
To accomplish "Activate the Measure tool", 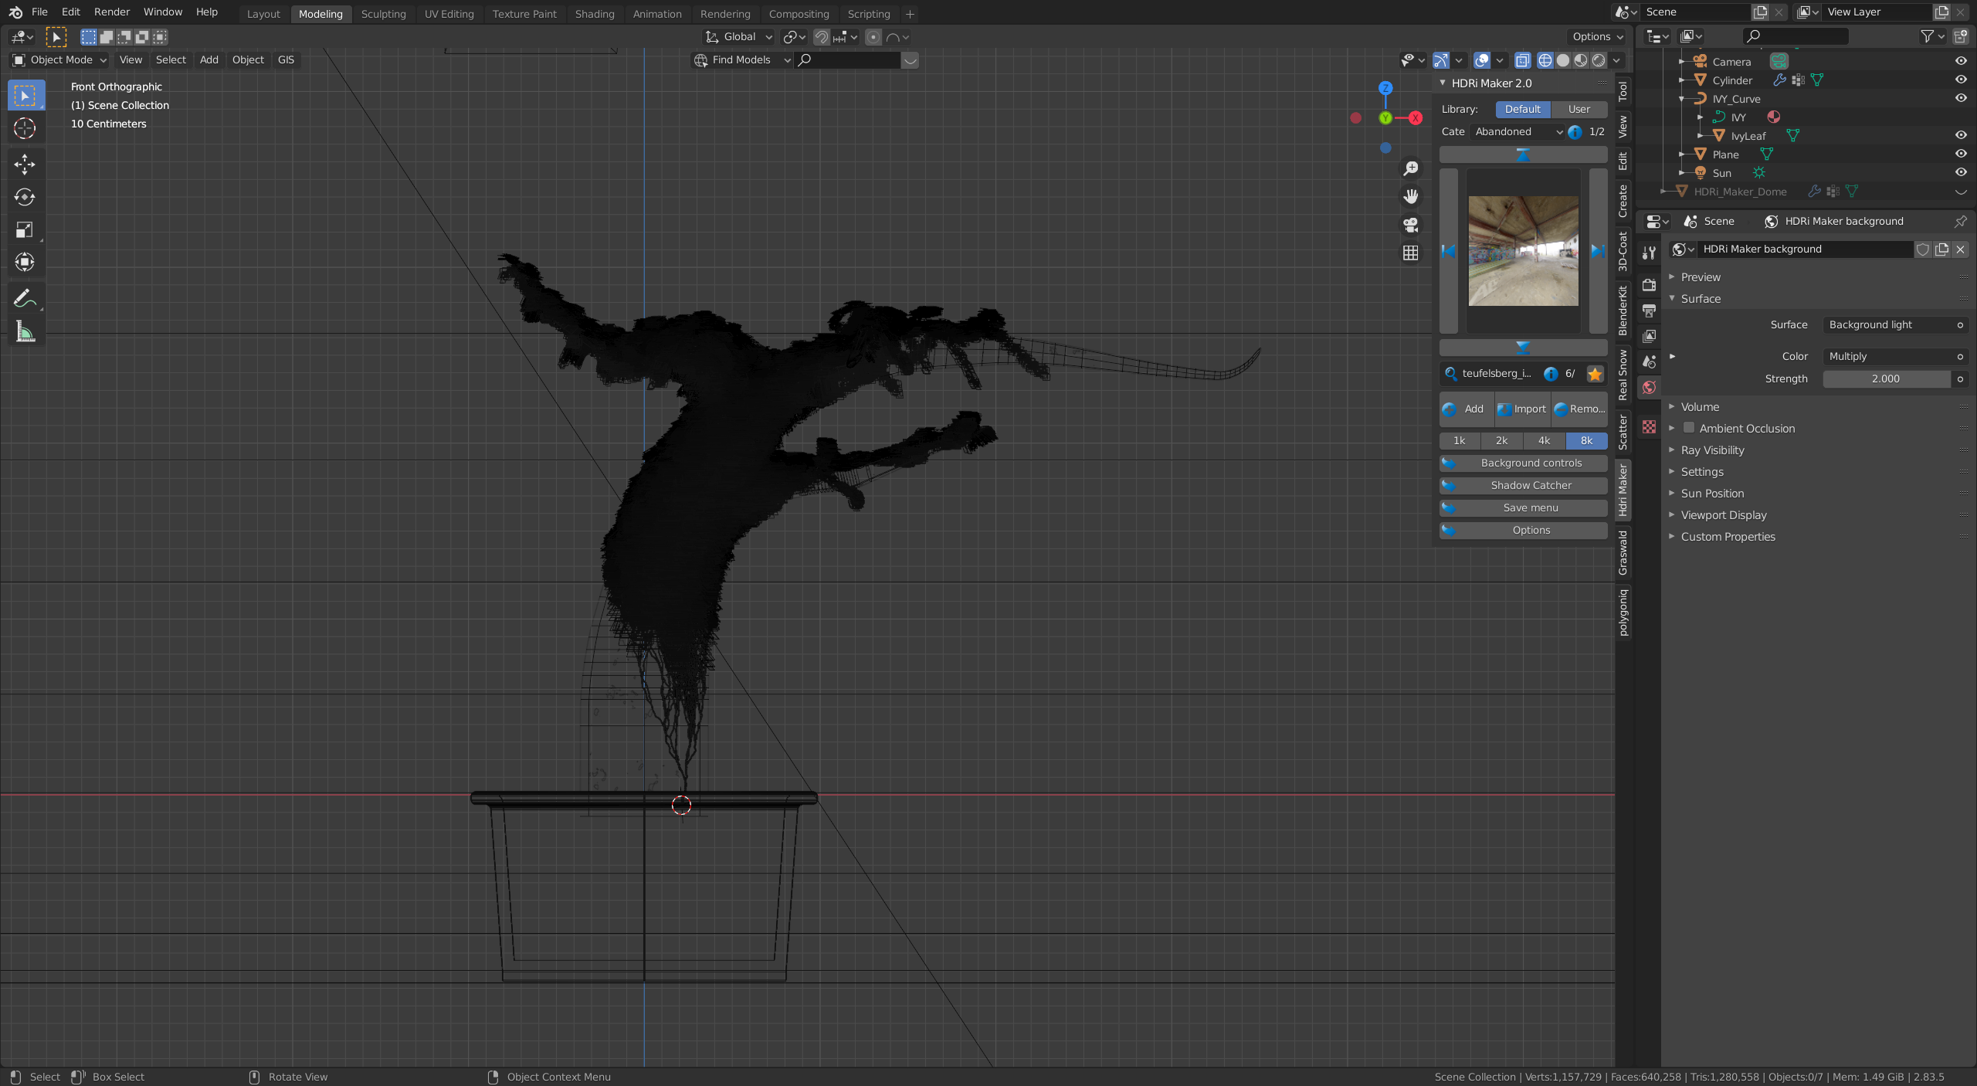I will pos(25,332).
